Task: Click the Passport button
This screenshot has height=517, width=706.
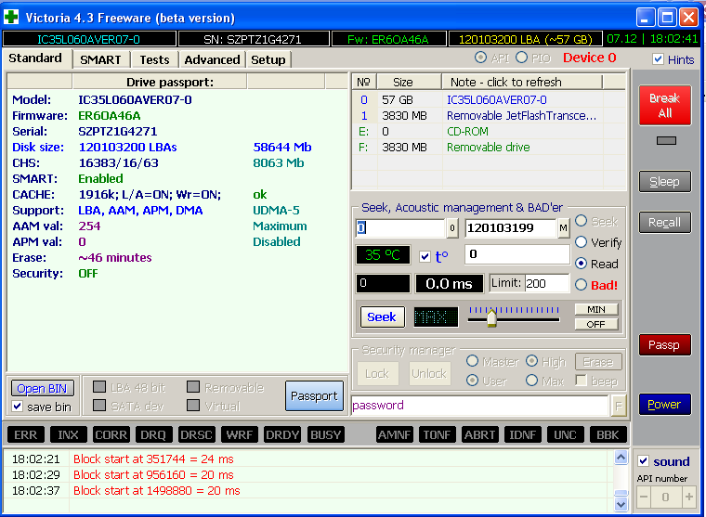Action: 314,396
